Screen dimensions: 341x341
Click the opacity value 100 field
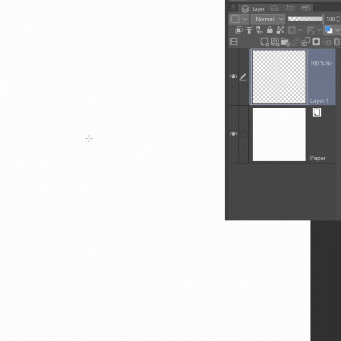point(330,19)
